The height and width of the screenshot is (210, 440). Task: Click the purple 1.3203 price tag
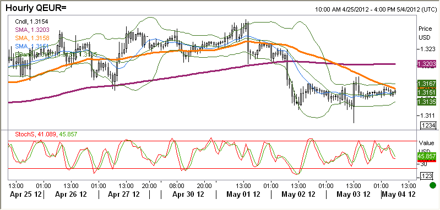pos(427,64)
